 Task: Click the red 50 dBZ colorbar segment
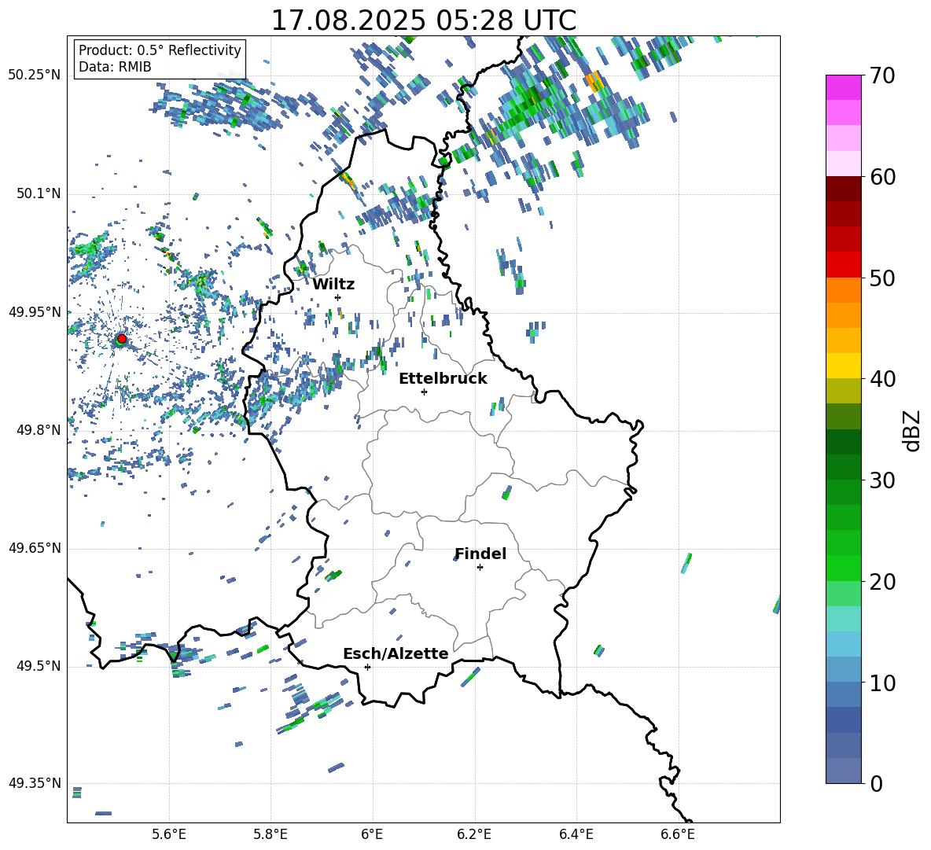tap(843, 265)
